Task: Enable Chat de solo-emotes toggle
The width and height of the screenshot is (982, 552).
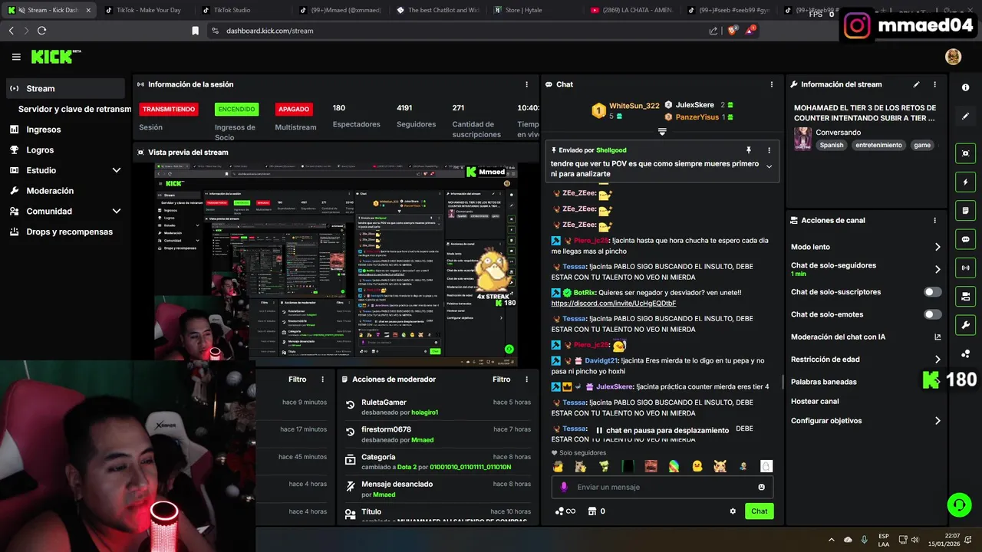Action: pyautogui.click(x=933, y=314)
